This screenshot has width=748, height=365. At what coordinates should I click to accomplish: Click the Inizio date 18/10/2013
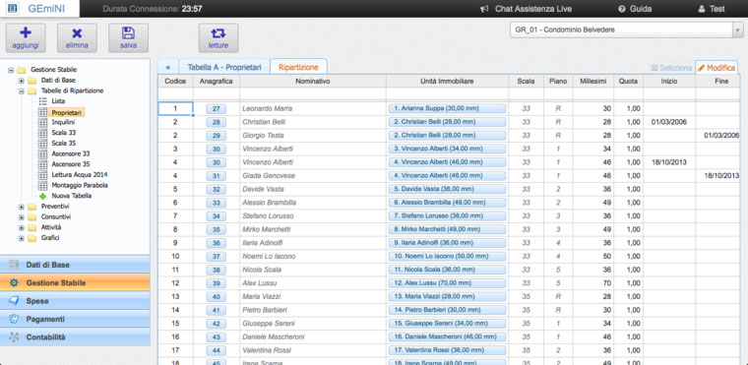coord(669,162)
